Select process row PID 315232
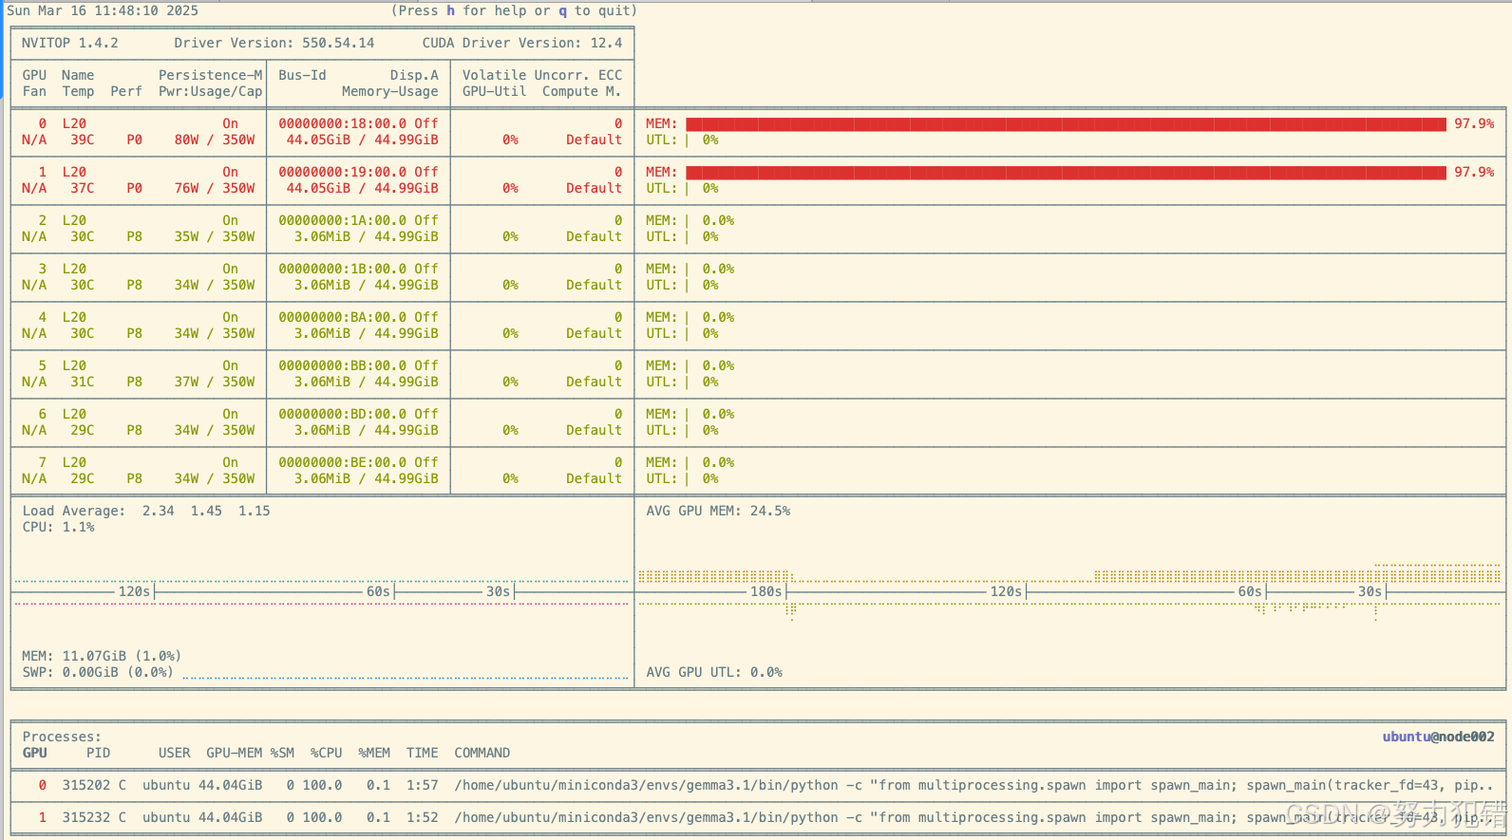 [x=758, y=817]
